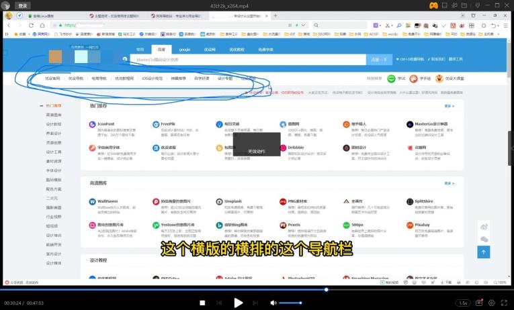Expand 更多 in the 高清图库 section

click(449, 183)
